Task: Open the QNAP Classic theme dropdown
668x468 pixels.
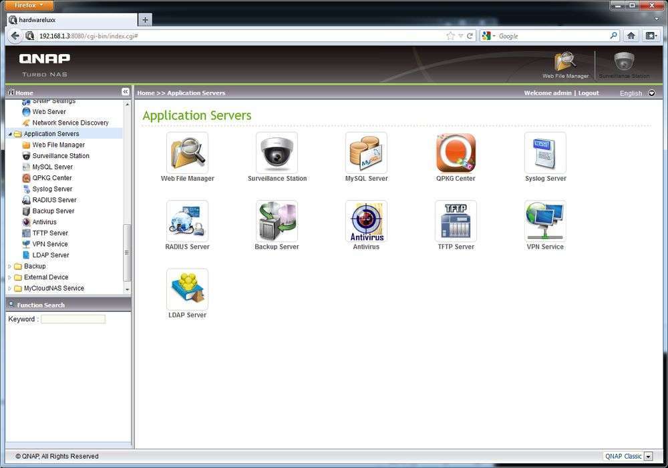Action: [648, 457]
